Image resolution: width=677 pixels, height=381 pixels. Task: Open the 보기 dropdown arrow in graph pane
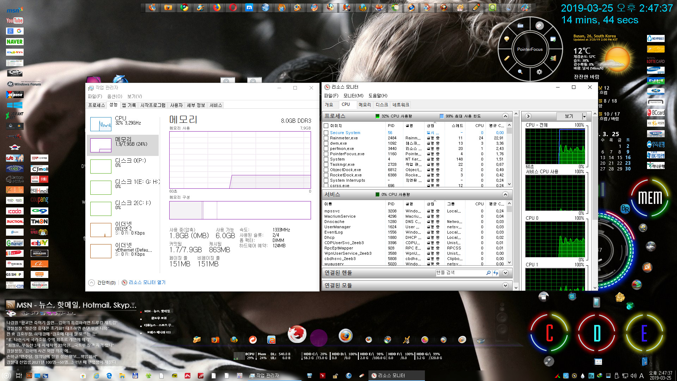pyautogui.click(x=584, y=116)
